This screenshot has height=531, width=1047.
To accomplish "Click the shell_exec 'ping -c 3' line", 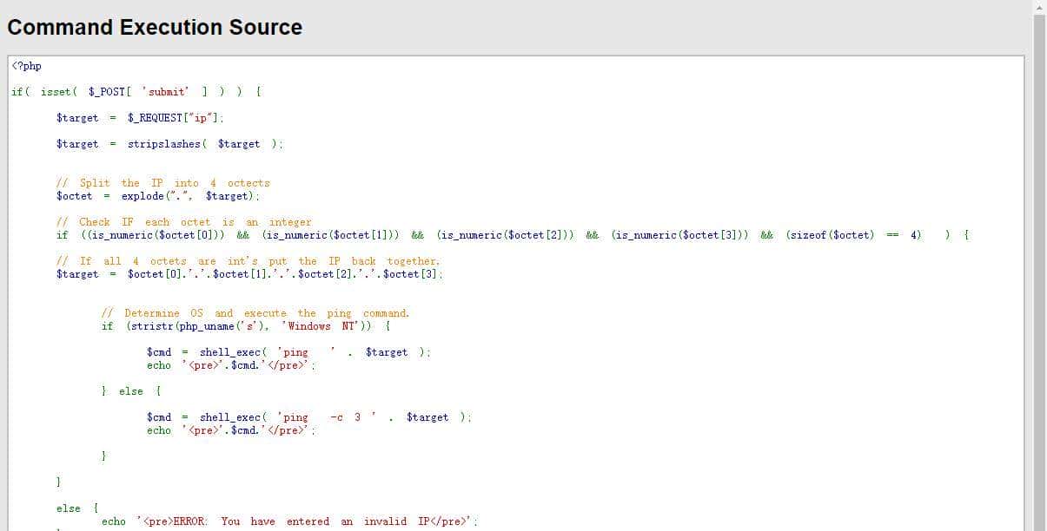I will 308,417.
